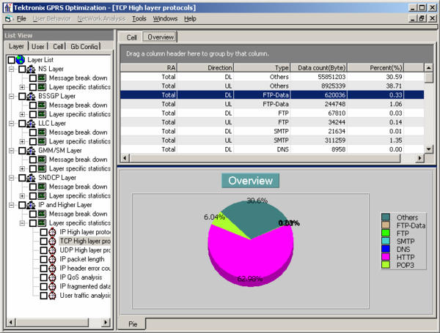Click the IP and Higher Layer icon
Screen dimensions: 440x333
click(x=31, y=205)
